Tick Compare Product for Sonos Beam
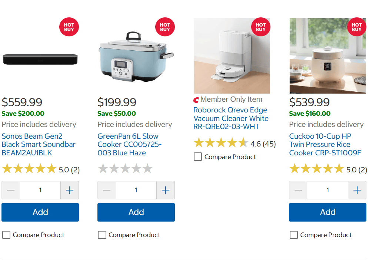This screenshot has width=369, height=263. coord(6,235)
